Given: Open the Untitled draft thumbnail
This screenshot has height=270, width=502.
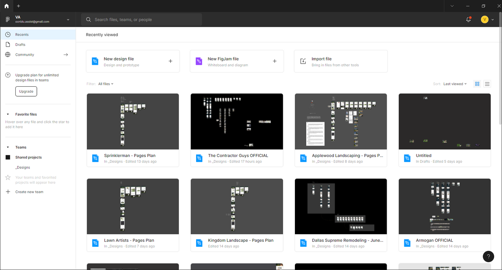Looking at the screenshot, I should tap(445, 122).
